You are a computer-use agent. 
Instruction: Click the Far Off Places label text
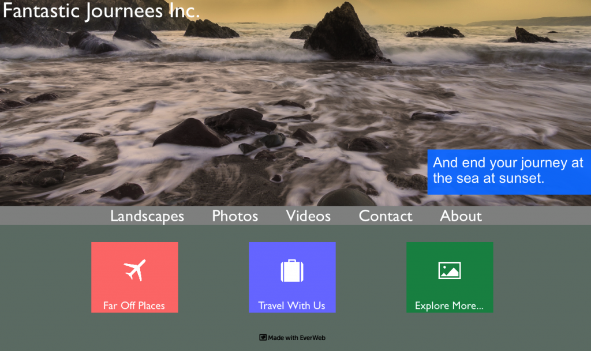[x=134, y=306]
